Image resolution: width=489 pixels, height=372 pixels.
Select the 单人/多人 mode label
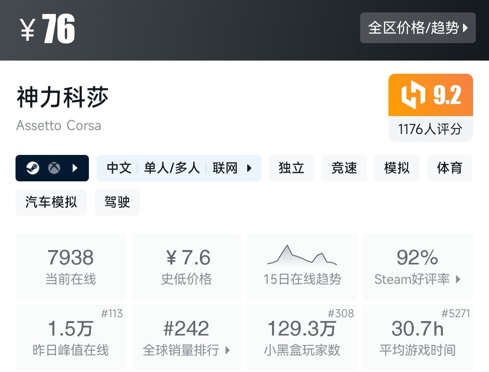click(172, 168)
